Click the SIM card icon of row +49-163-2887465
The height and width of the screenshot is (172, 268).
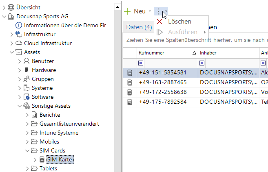point(130,83)
